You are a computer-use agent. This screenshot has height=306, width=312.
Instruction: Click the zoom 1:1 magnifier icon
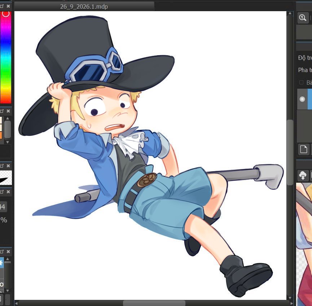click(303, 18)
